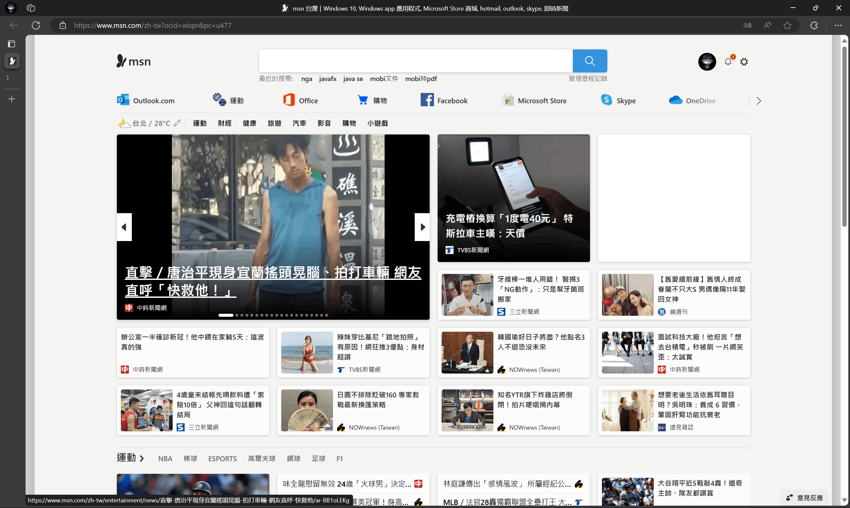Open the NBA sports tab
This screenshot has height=508, width=850.
click(x=165, y=459)
